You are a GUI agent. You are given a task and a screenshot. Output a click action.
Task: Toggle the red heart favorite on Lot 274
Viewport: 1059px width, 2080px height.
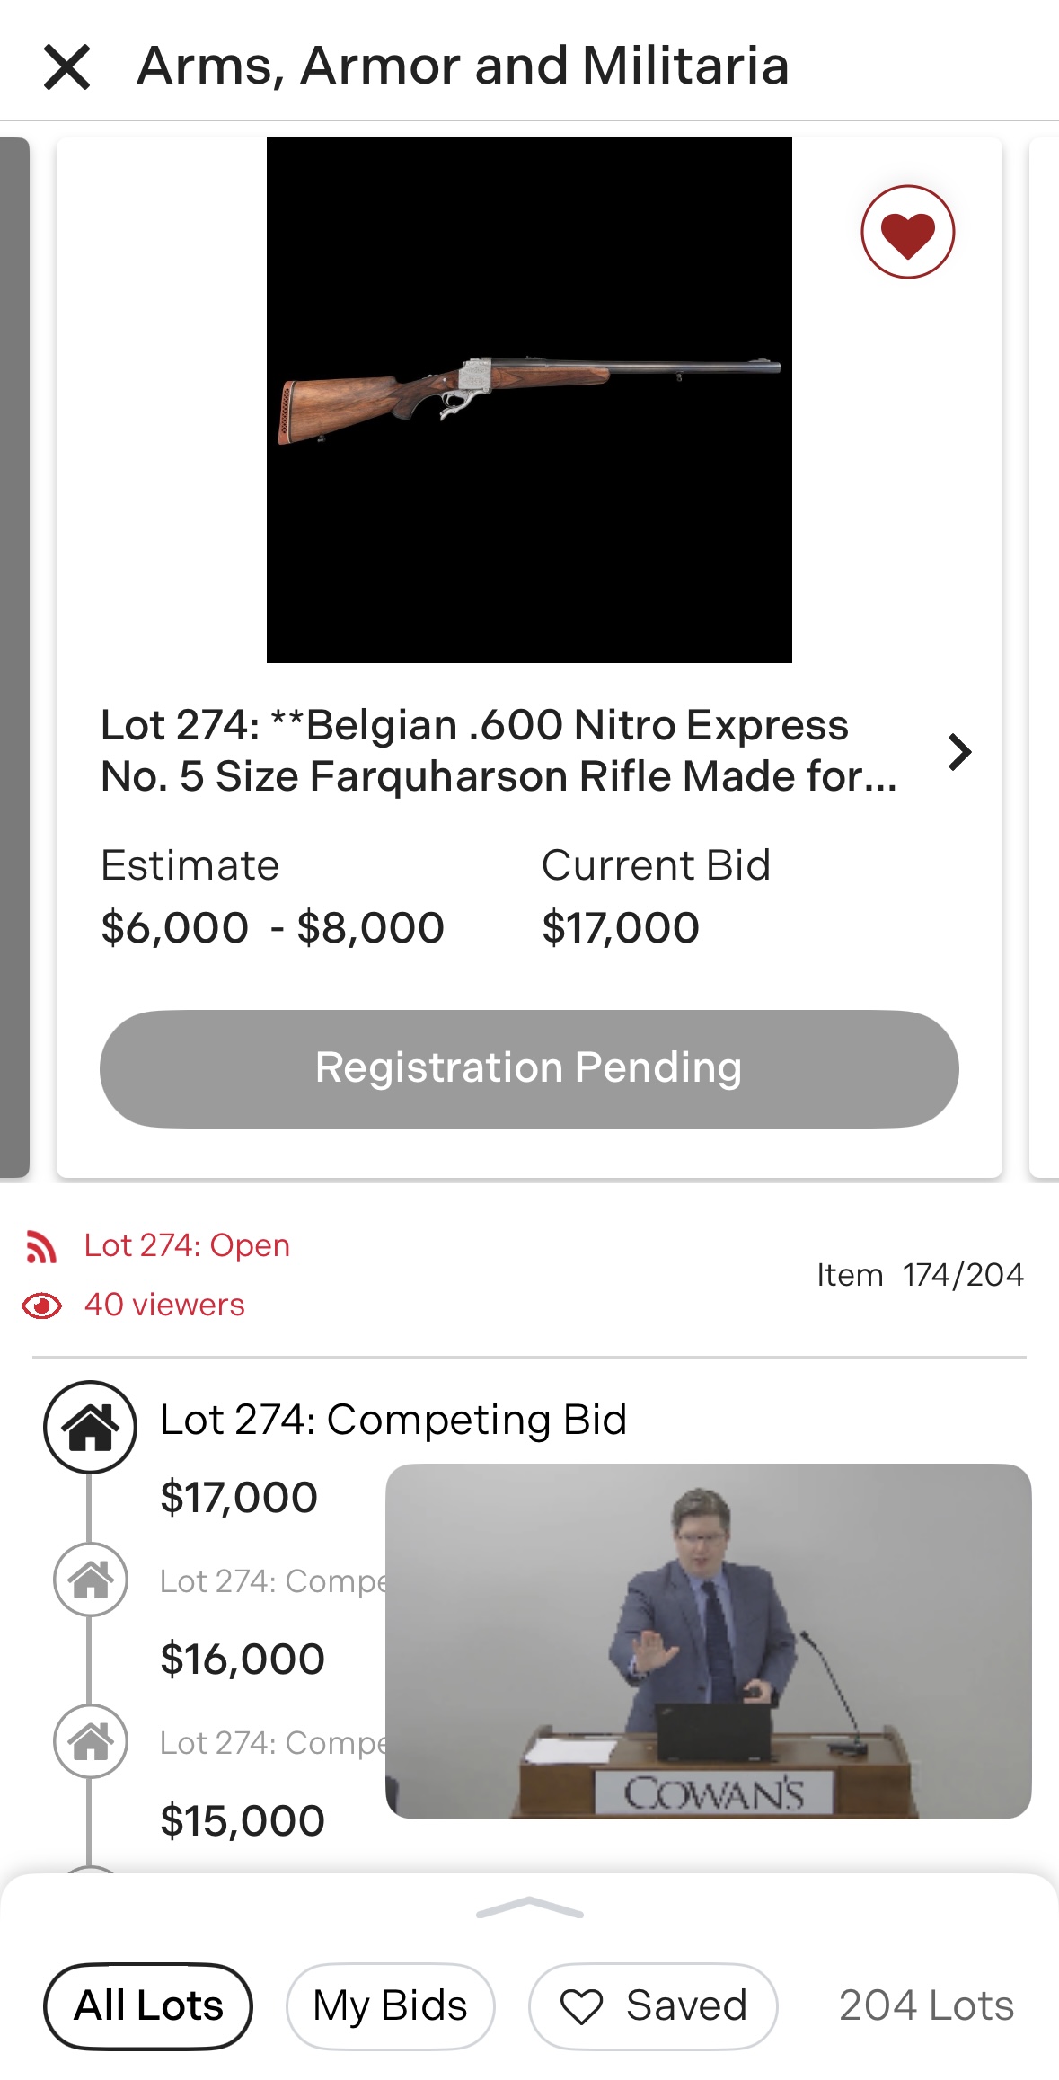pos(907,232)
